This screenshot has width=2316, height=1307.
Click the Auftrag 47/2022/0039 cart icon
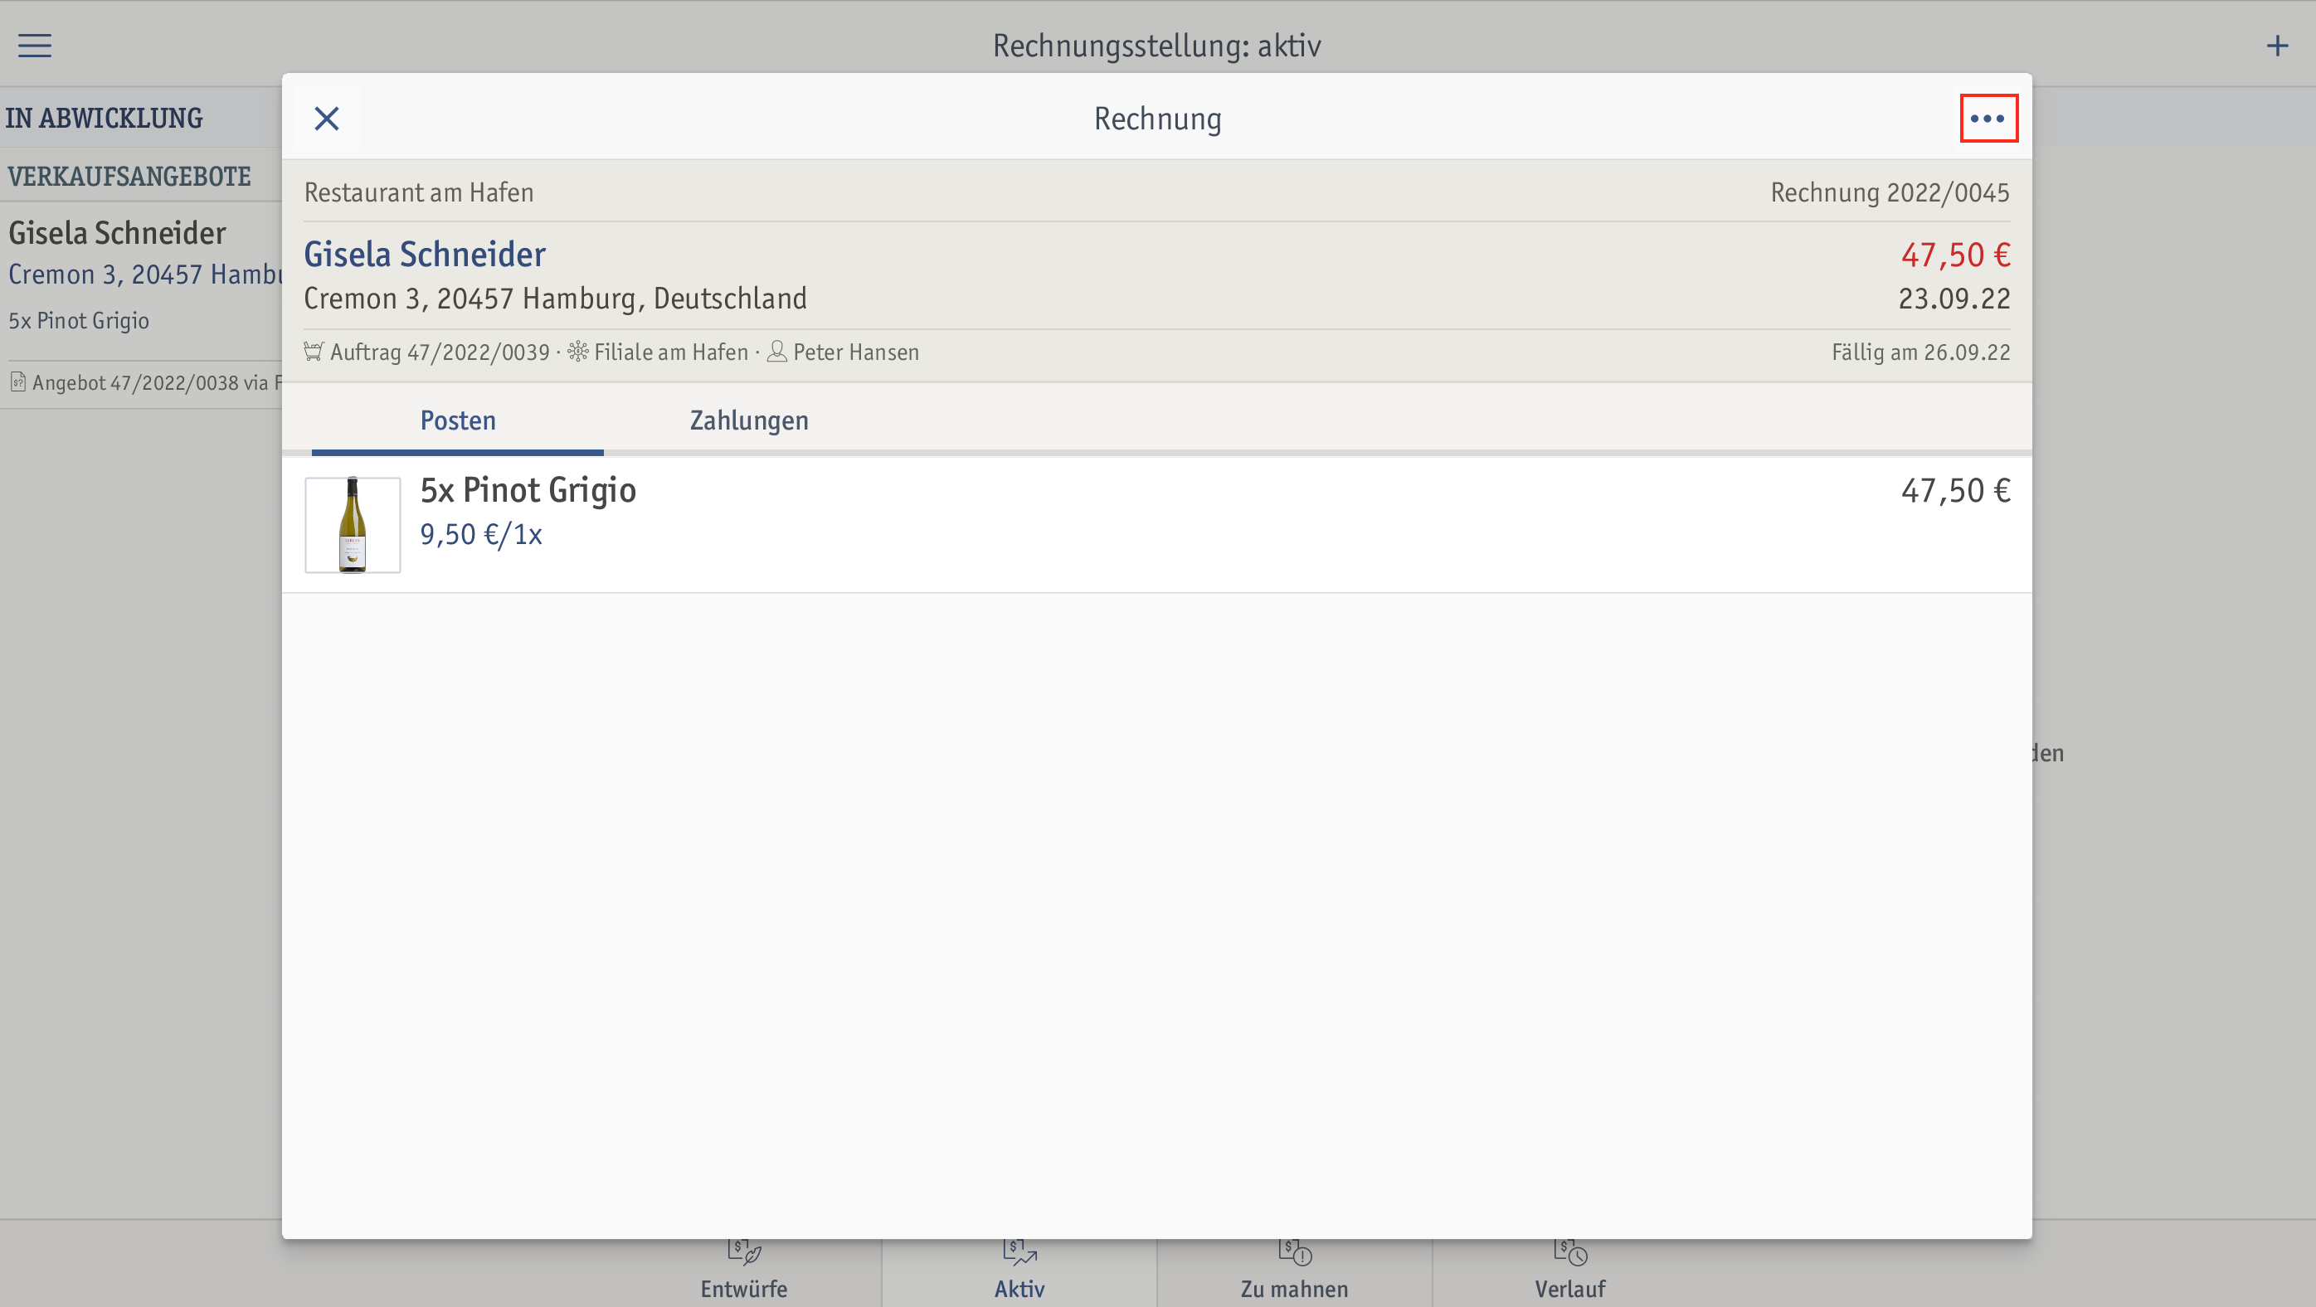(313, 352)
